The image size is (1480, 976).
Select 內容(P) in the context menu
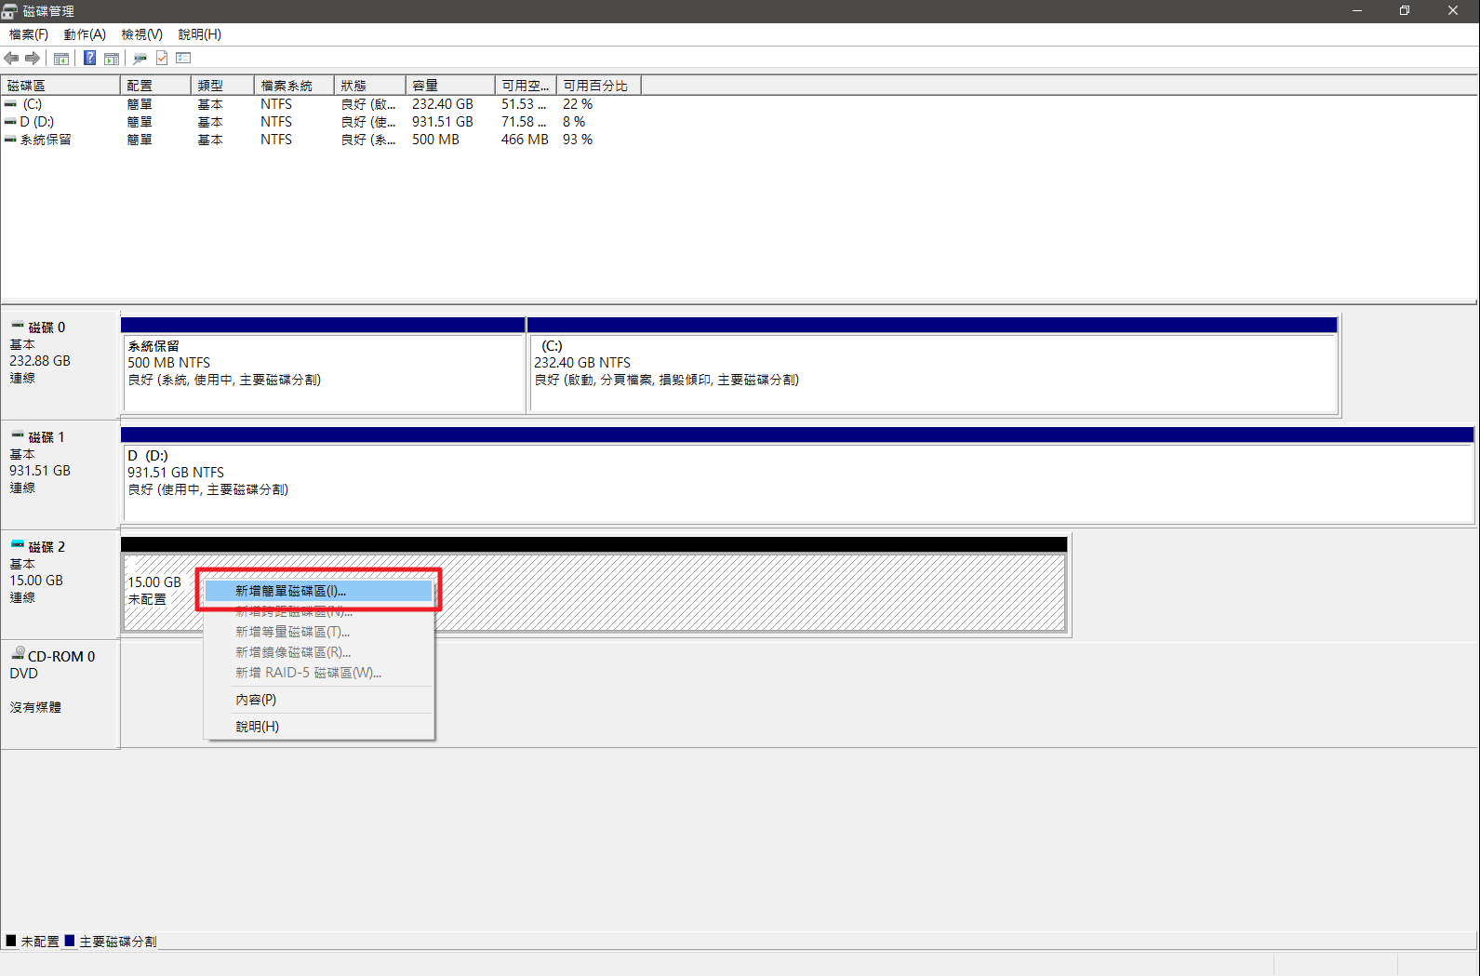[x=256, y=700]
